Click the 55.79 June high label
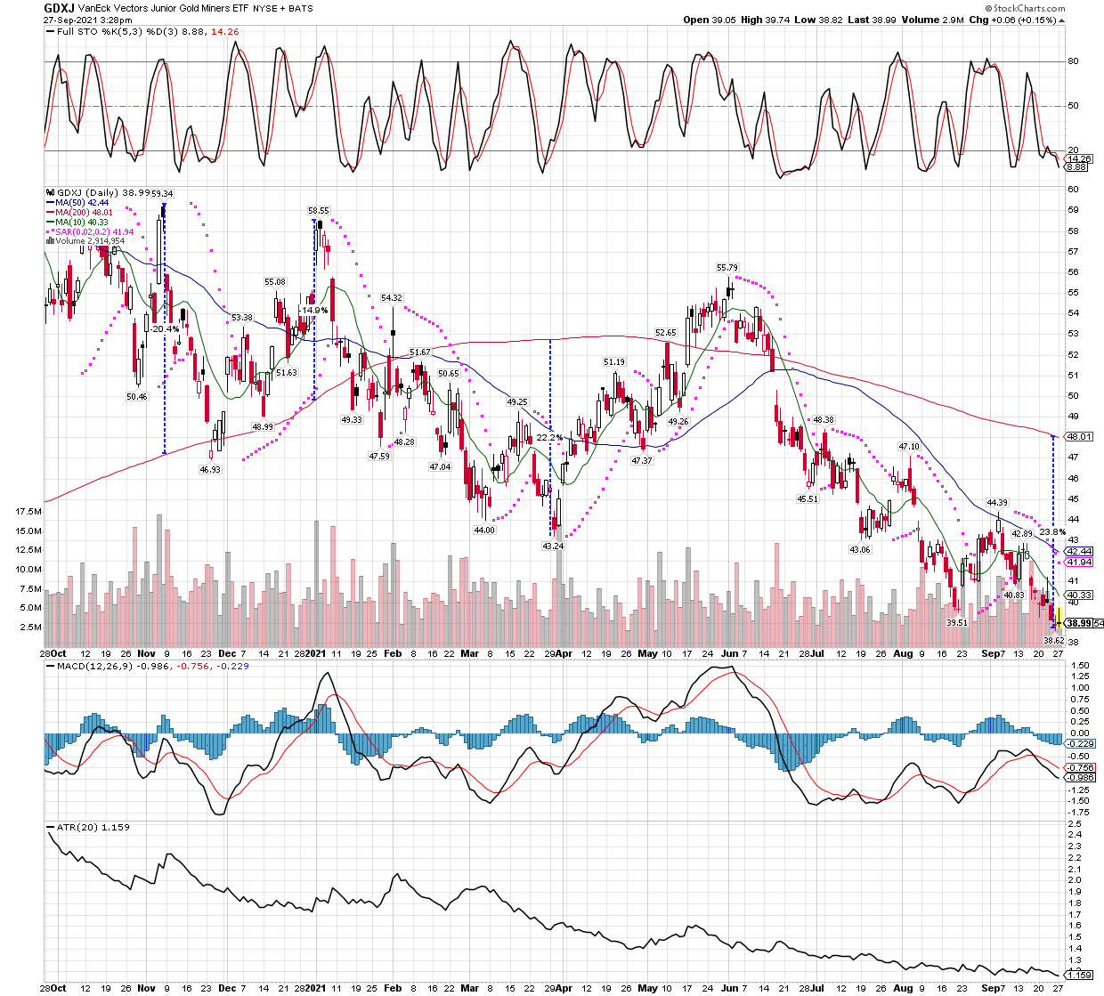1104x996 pixels. (x=727, y=267)
